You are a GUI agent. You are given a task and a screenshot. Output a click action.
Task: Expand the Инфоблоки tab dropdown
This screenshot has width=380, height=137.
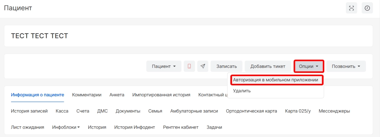coord(66,127)
